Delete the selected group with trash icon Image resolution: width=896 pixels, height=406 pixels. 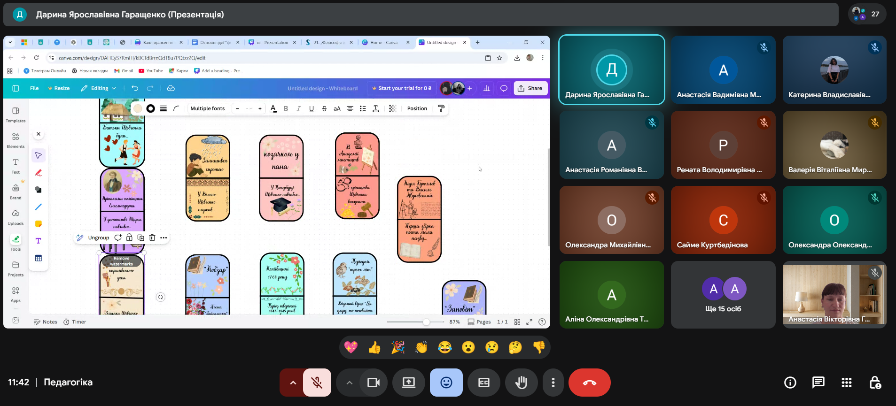tap(152, 237)
